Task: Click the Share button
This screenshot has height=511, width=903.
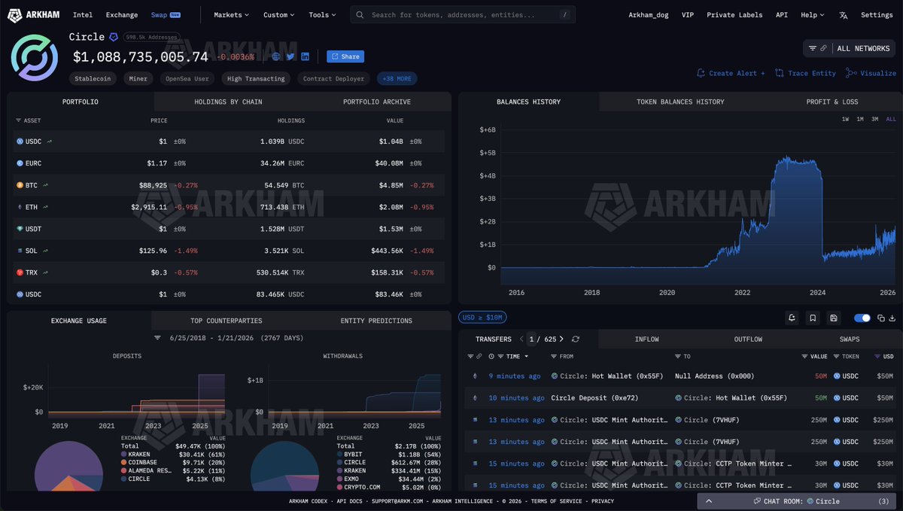Action: coord(345,56)
